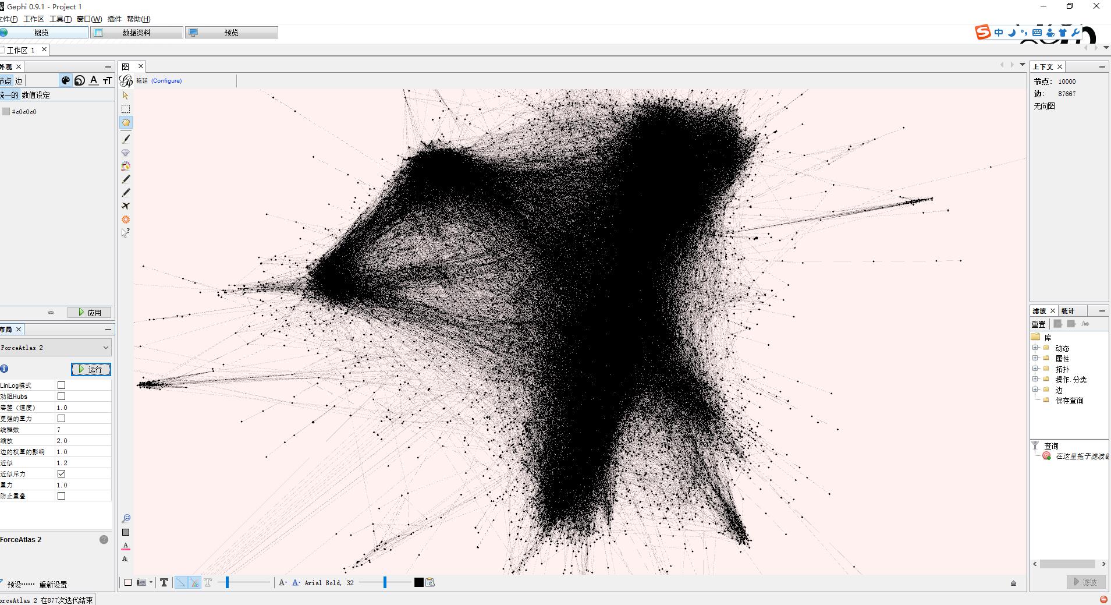
Task: Select the node pencil tool
Action: [x=126, y=179]
